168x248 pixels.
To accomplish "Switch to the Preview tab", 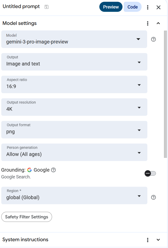I will click(111, 7).
